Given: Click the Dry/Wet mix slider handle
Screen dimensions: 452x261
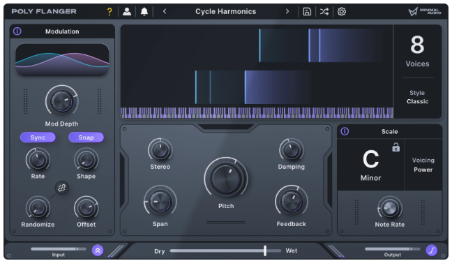Looking at the screenshot, I should coord(265,251).
